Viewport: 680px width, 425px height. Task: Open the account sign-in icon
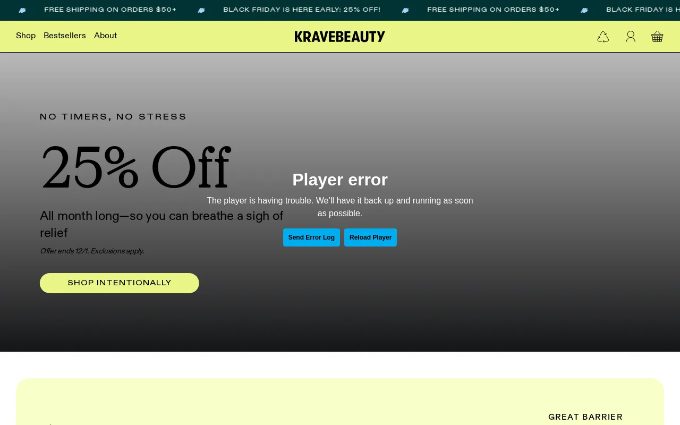point(630,36)
